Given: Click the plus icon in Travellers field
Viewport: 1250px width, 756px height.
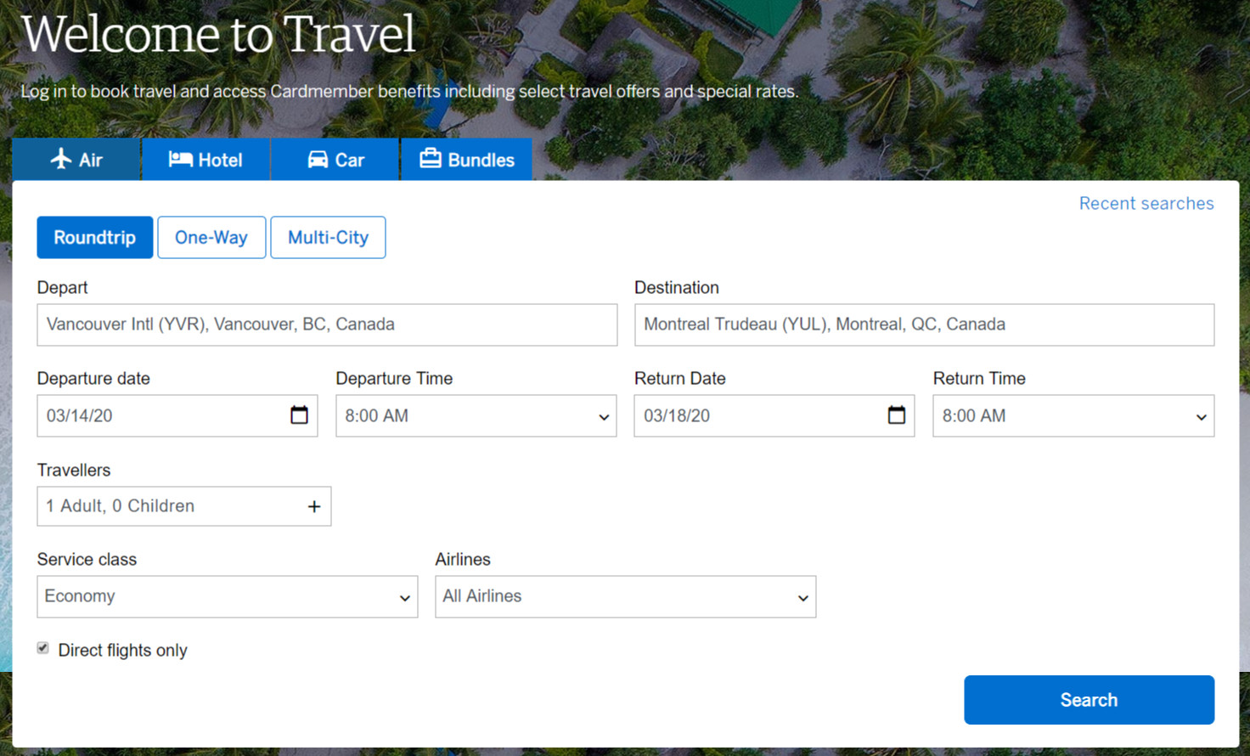Looking at the screenshot, I should [x=314, y=507].
